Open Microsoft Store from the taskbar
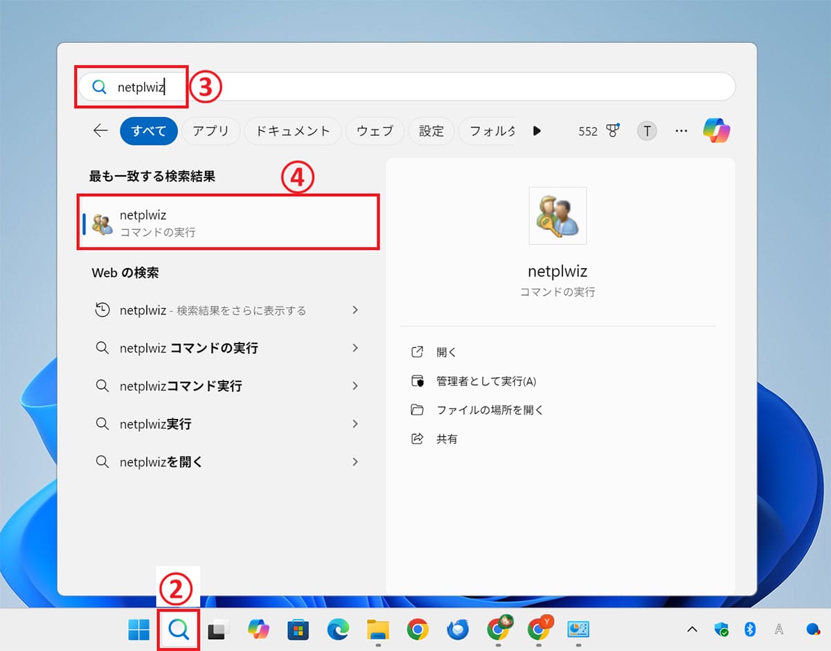 298,629
